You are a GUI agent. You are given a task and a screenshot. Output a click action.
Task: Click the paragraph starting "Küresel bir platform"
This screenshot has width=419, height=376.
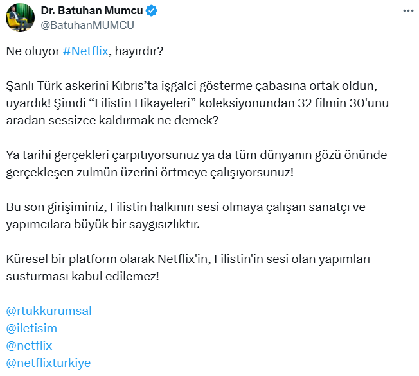[188, 268]
